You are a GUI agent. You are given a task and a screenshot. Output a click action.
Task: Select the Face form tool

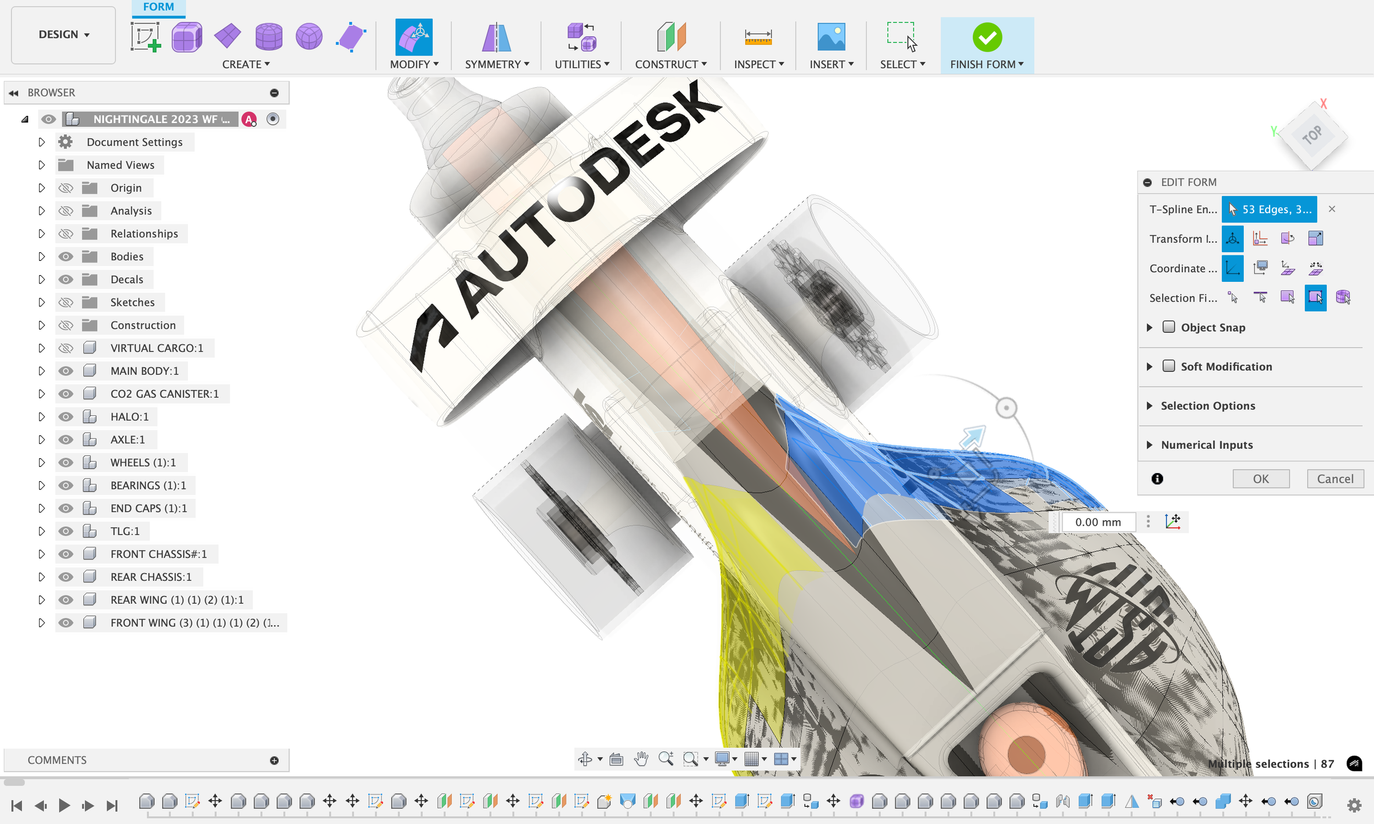pyautogui.click(x=351, y=37)
